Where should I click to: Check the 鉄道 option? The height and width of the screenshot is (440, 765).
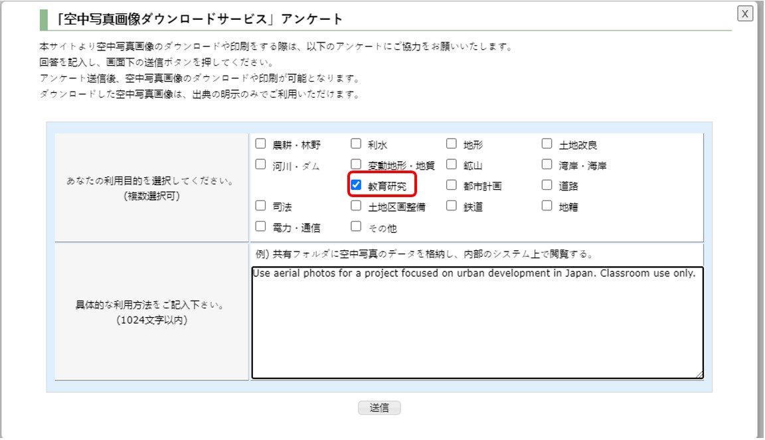[451, 207]
